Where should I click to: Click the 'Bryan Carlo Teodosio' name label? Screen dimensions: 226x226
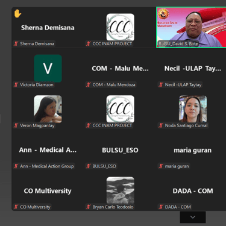(x=113, y=207)
